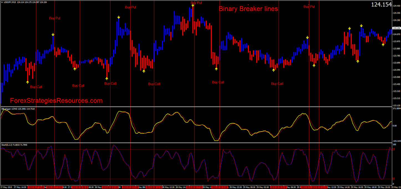
Task: Click the '28 May 12:30' time axis label
Action: pyautogui.click(x=169, y=187)
